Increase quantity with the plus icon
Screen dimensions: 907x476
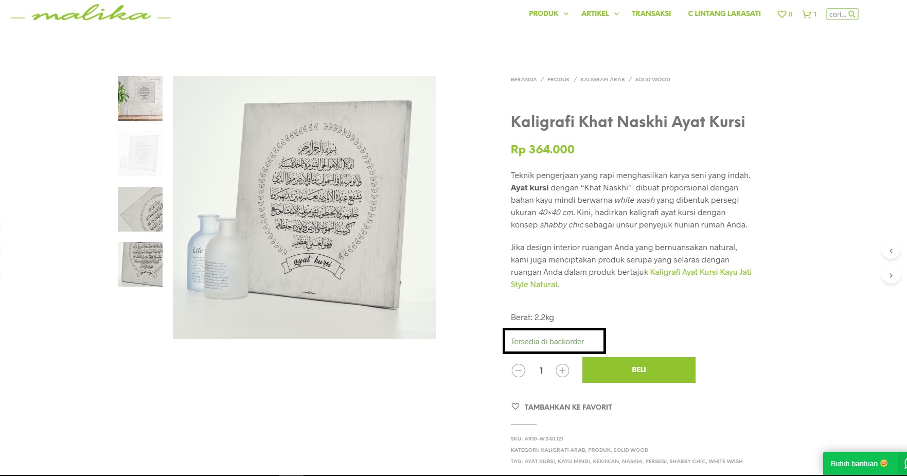[562, 371]
